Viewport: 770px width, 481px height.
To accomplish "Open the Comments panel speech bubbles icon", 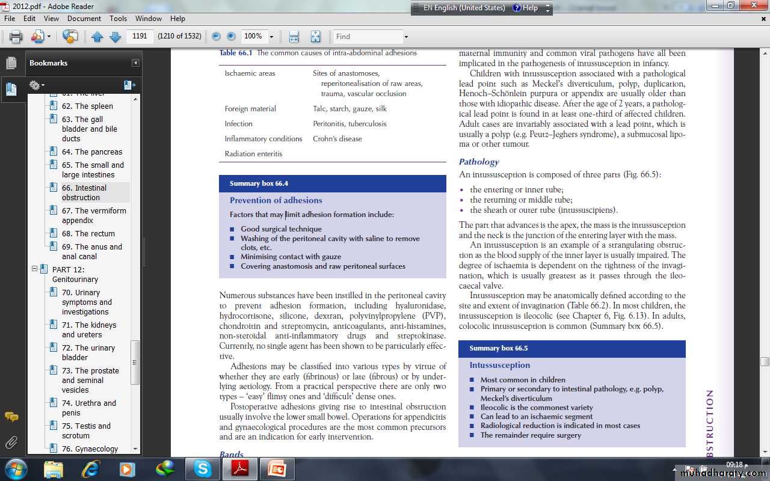I will [x=11, y=416].
